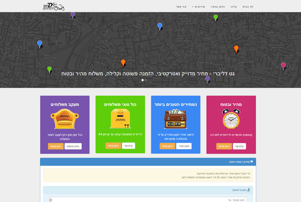Image resolution: width=301 pixels, height=202 pixels.
Task: Click the green card's A4 description text
Action: [x=120, y=135]
